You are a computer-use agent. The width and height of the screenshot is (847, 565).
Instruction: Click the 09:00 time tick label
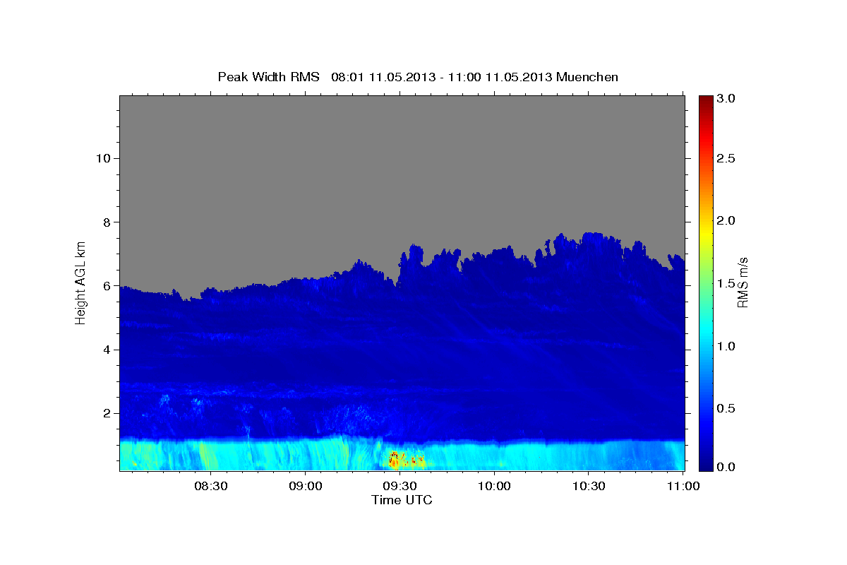point(306,486)
